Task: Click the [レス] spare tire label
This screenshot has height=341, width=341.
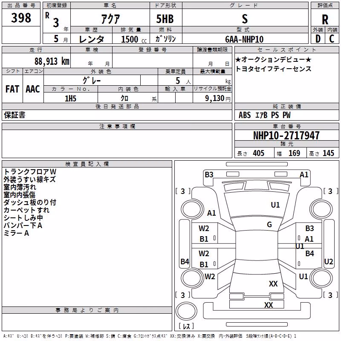Action: [x=186, y=326]
